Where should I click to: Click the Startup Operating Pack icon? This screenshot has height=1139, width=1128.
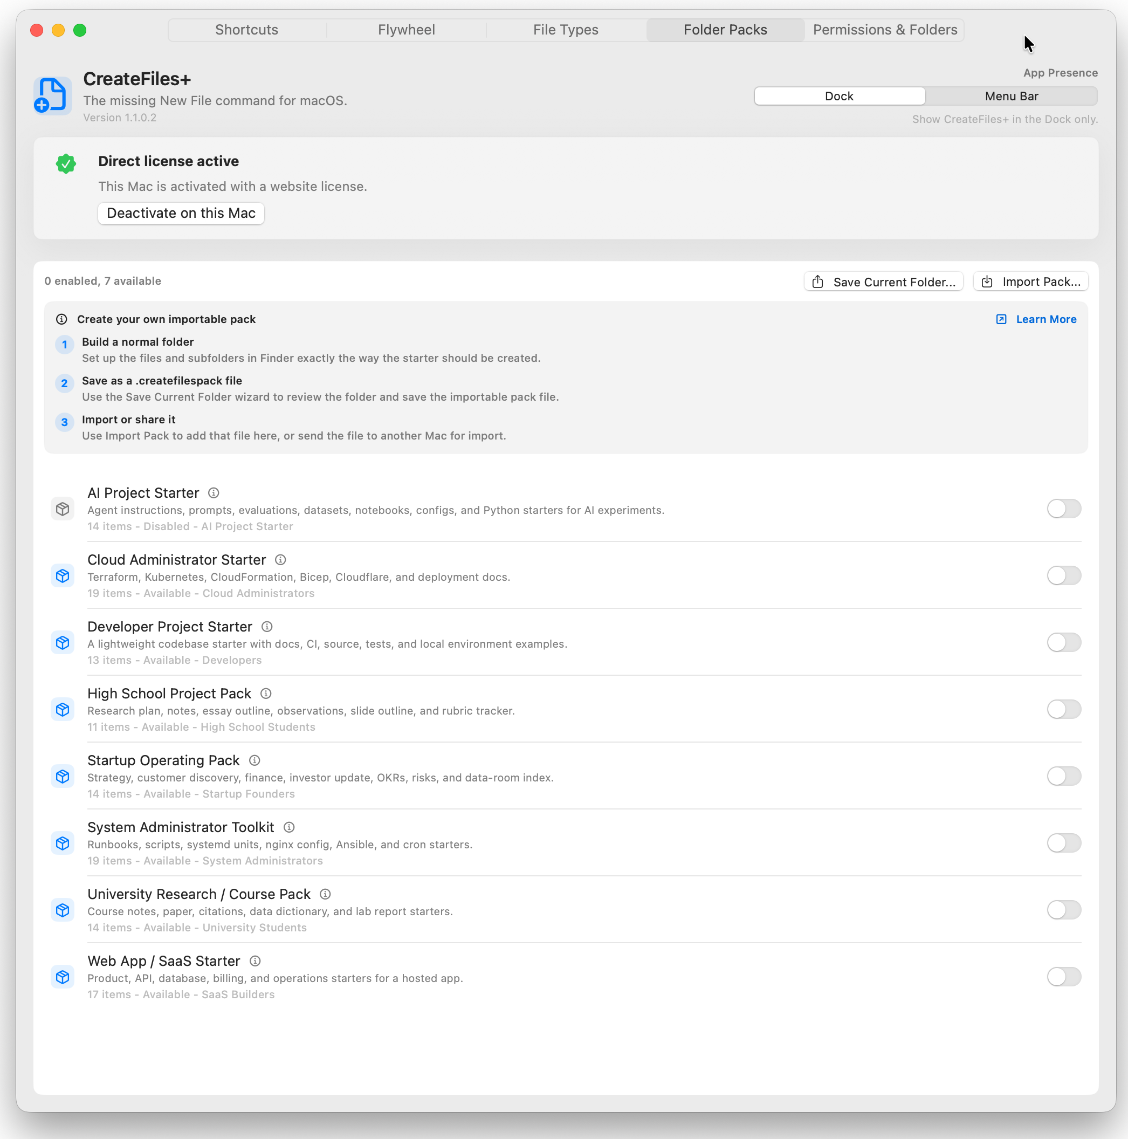click(x=63, y=777)
